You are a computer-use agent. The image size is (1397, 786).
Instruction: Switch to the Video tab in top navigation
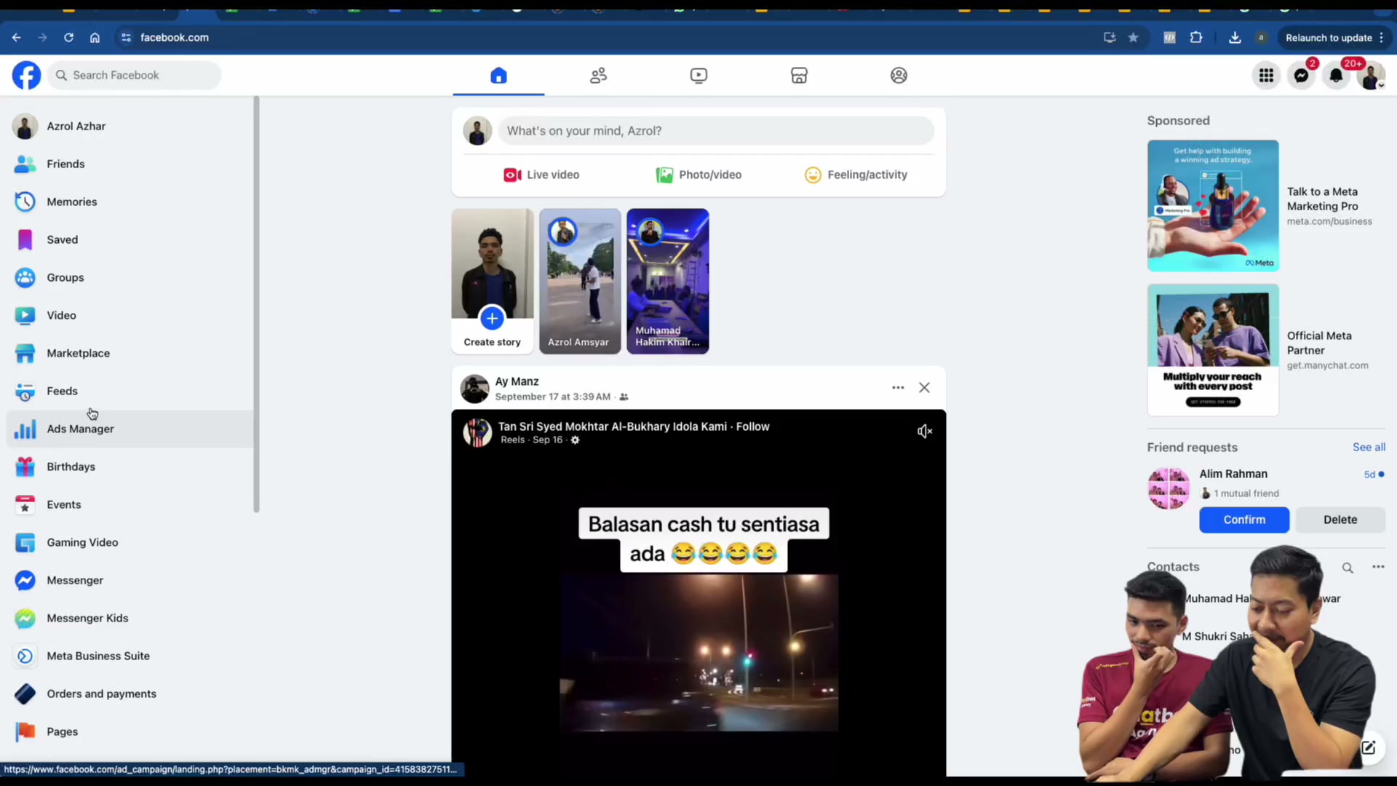698,75
